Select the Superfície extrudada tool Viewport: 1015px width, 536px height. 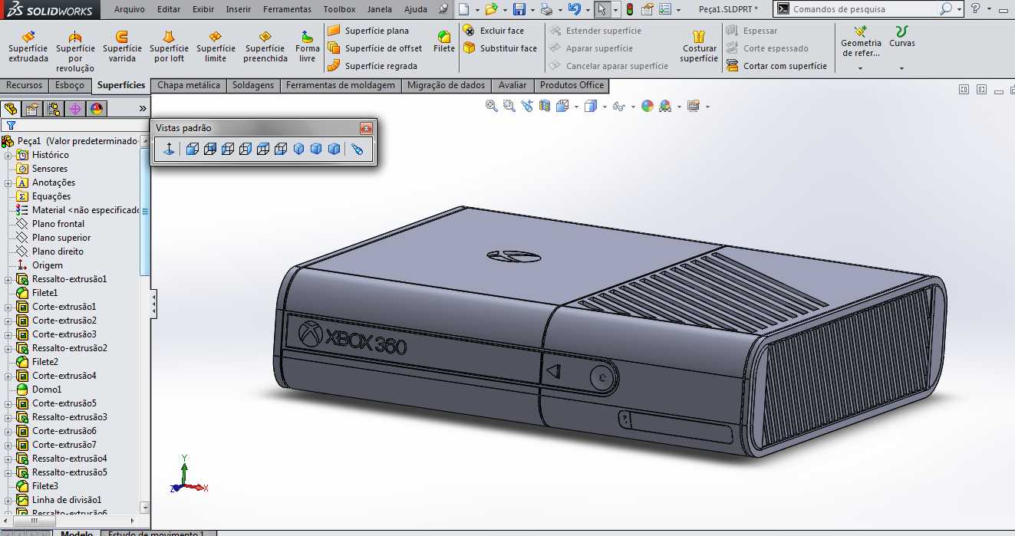tap(28, 47)
